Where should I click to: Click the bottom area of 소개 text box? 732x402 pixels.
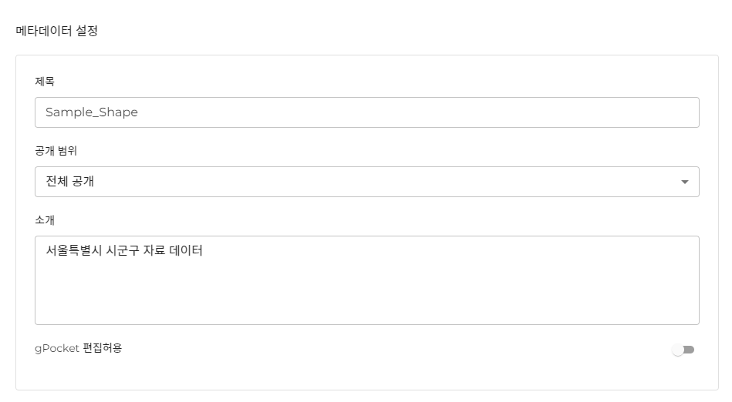[x=366, y=312]
